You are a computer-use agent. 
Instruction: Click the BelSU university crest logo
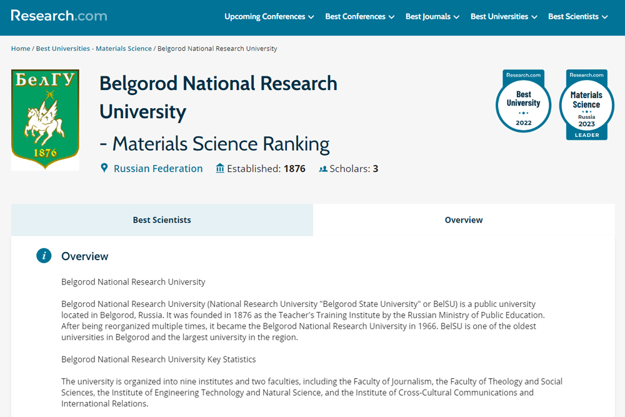coord(45,119)
